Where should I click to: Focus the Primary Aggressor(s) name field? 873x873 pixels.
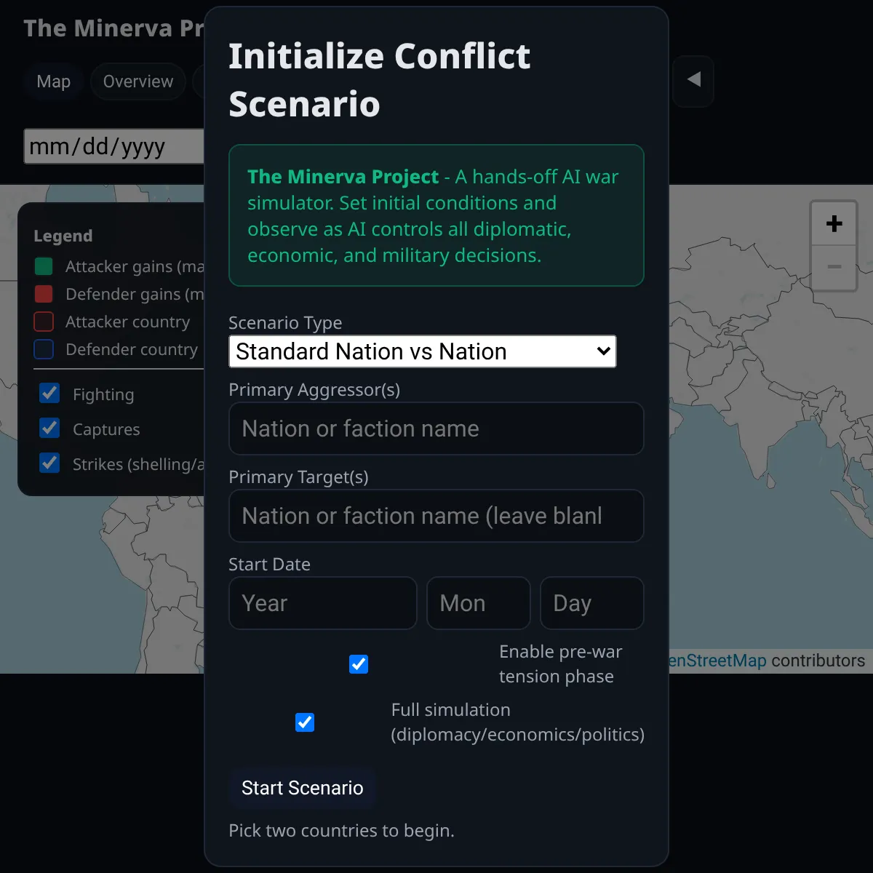(x=436, y=428)
